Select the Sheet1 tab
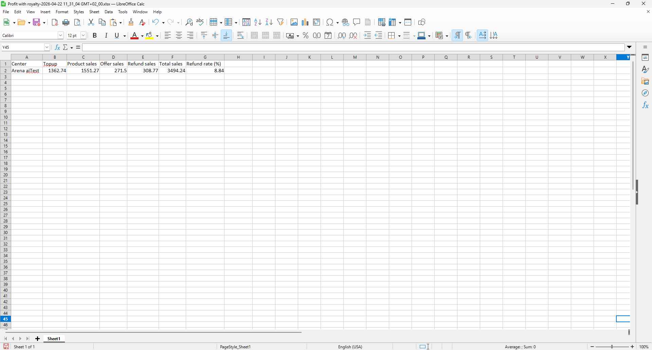The width and height of the screenshot is (652, 350). pyautogui.click(x=54, y=338)
